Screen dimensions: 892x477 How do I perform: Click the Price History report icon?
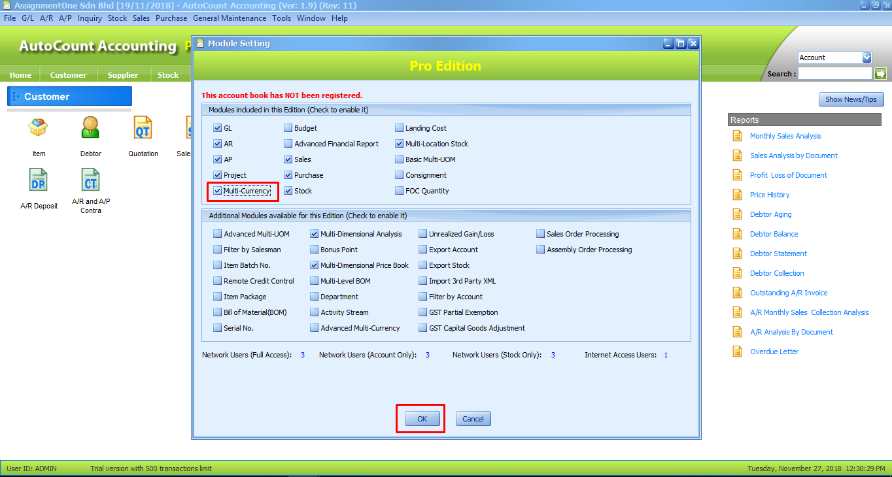click(x=738, y=195)
